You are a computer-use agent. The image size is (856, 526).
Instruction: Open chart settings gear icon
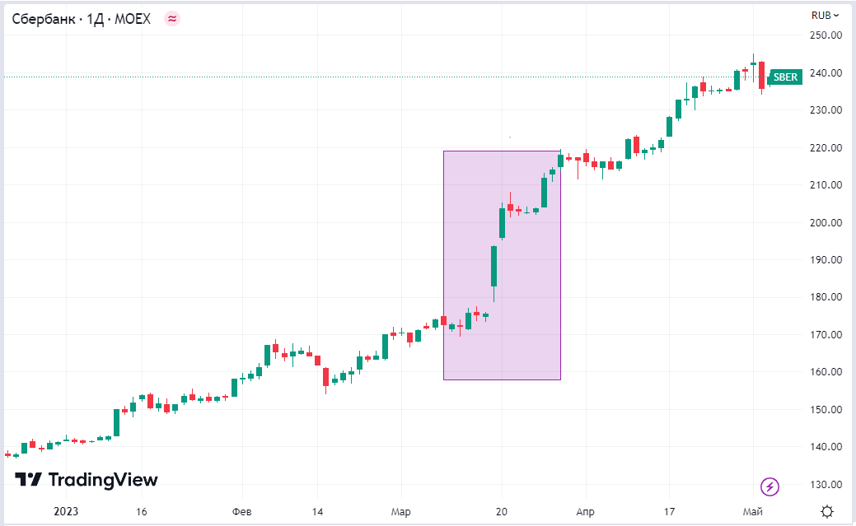click(x=826, y=511)
